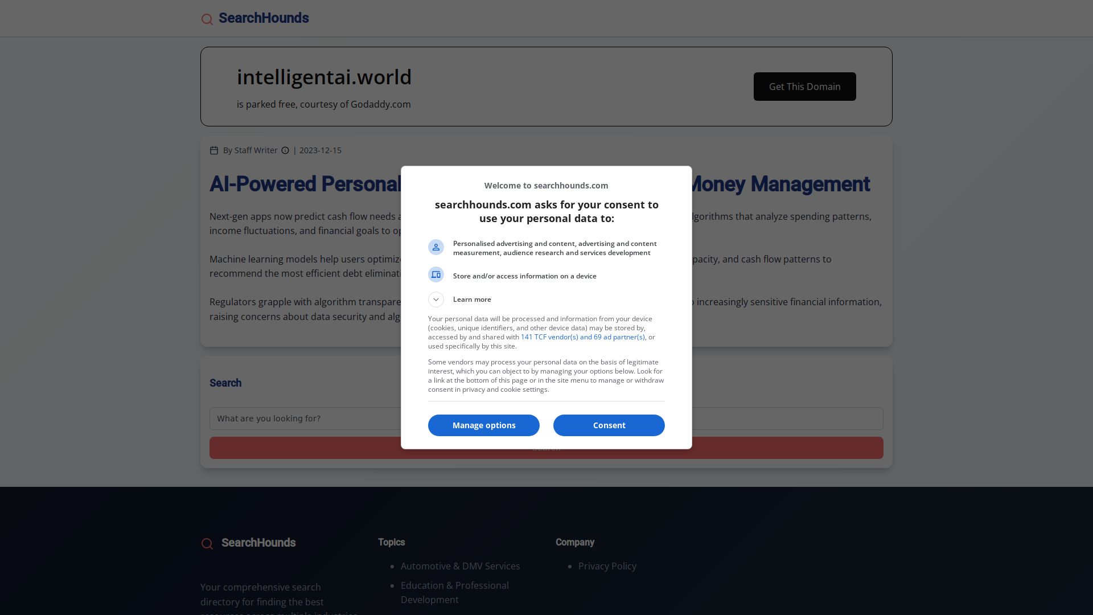Screen dimensions: 1093x615
Task: Click the info icon next to Staff Writer
Action: point(285,150)
